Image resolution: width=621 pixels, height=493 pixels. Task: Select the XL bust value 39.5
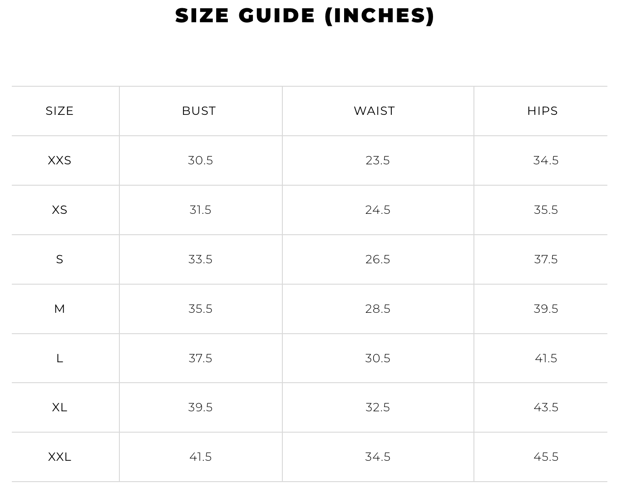(x=200, y=407)
